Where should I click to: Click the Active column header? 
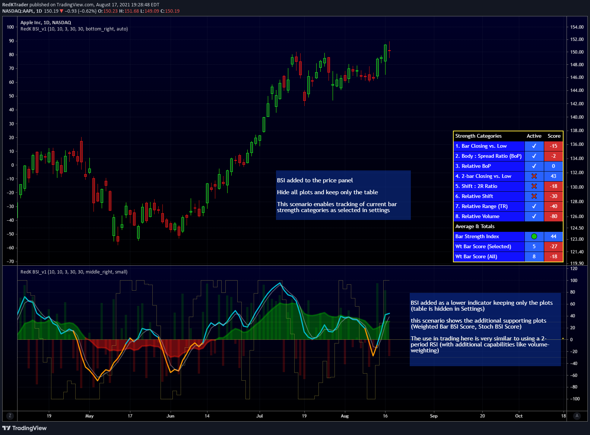tap(534, 136)
